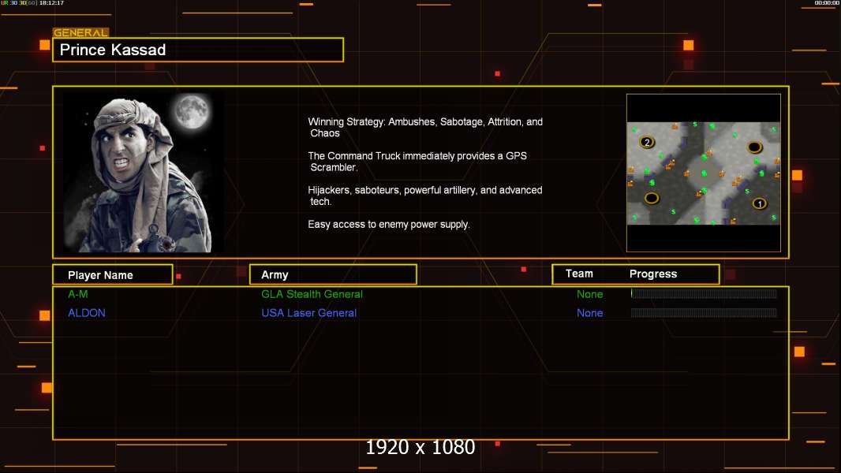Screen dimensions: 841x473
Task: Click the GENERAL label tag
Action: (81, 32)
